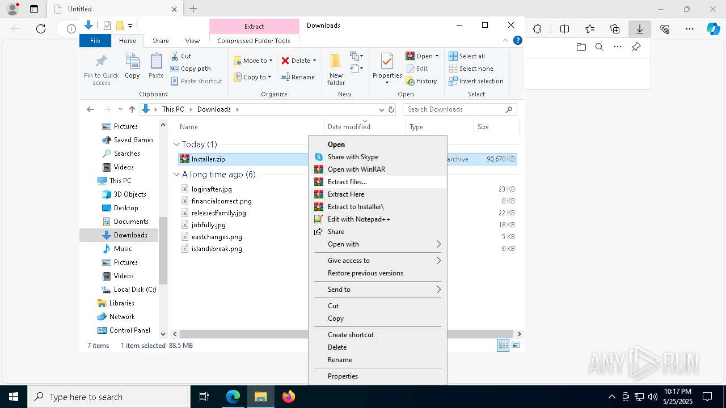This screenshot has width=726, height=408.
Task: Open file Properties from ribbon
Action: [x=387, y=69]
